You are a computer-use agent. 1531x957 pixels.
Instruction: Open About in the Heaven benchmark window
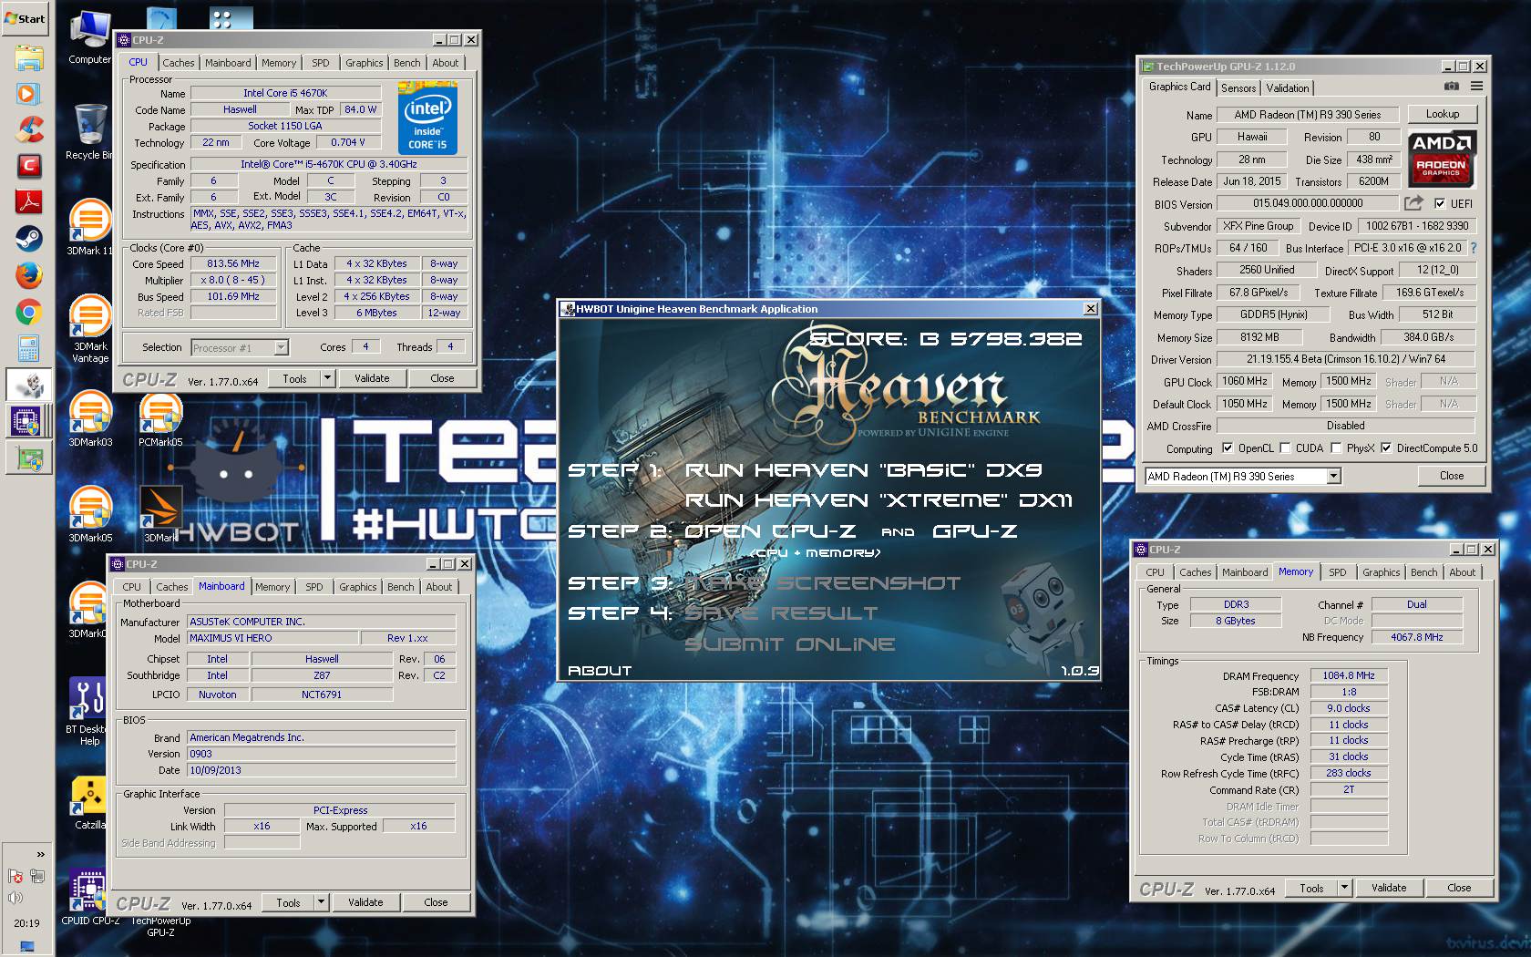pyautogui.click(x=600, y=670)
